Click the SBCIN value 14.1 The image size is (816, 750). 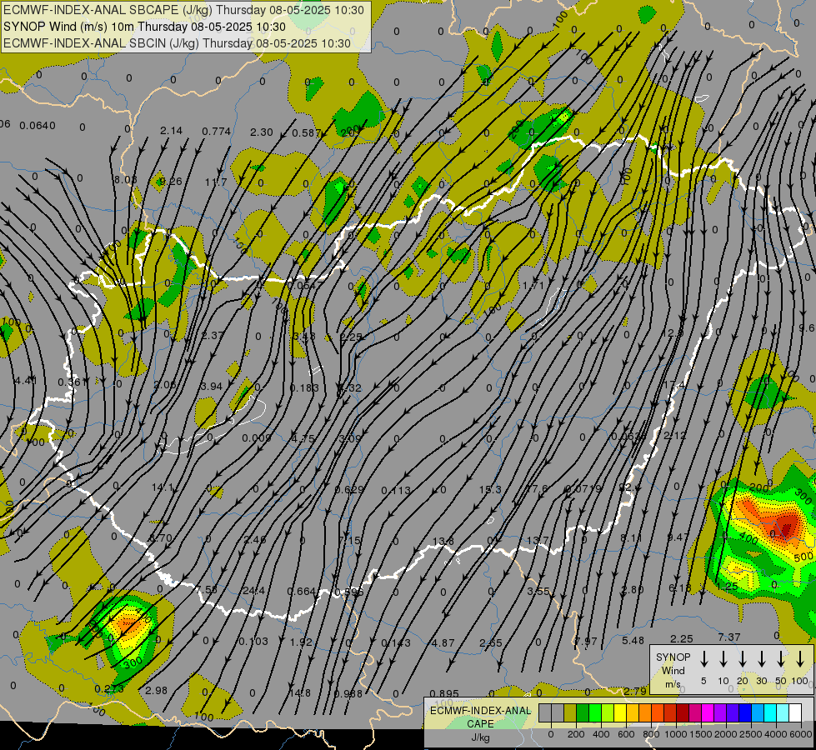pos(163,487)
